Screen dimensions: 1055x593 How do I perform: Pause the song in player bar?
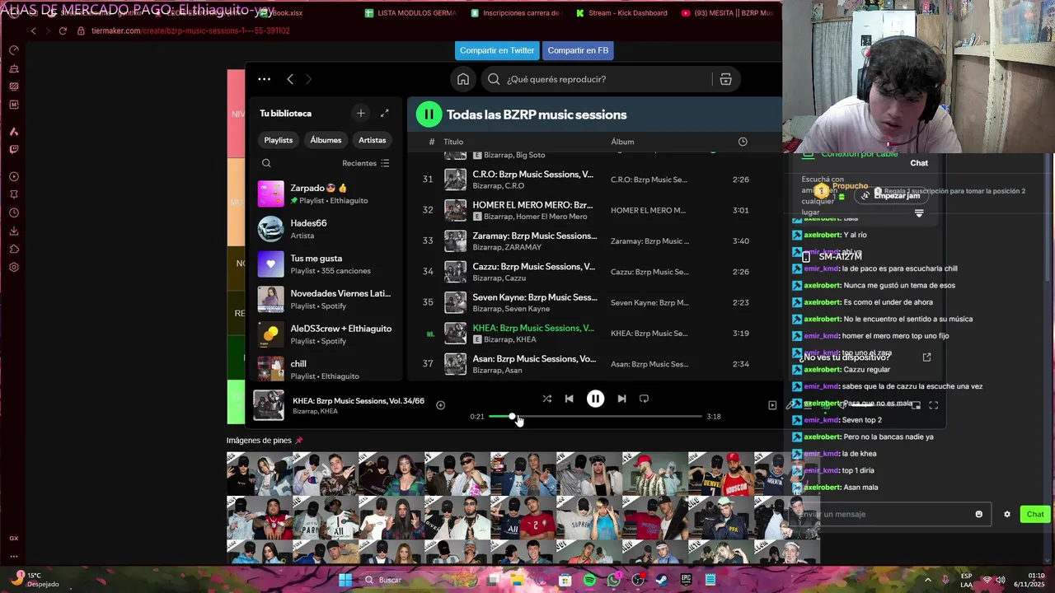click(x=595, y=399)
